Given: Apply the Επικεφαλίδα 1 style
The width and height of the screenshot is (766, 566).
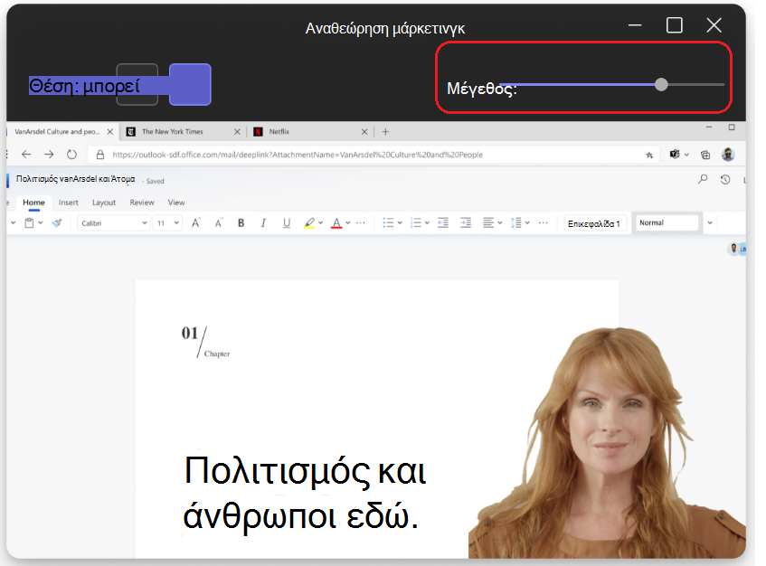Looking at the screenshot, I should (x=594, y=223).
